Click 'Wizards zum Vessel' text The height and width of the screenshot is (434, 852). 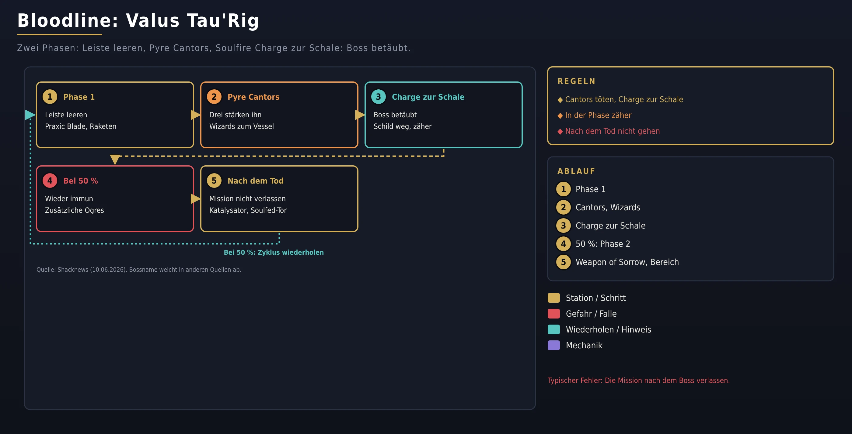[x=241, y=126]
